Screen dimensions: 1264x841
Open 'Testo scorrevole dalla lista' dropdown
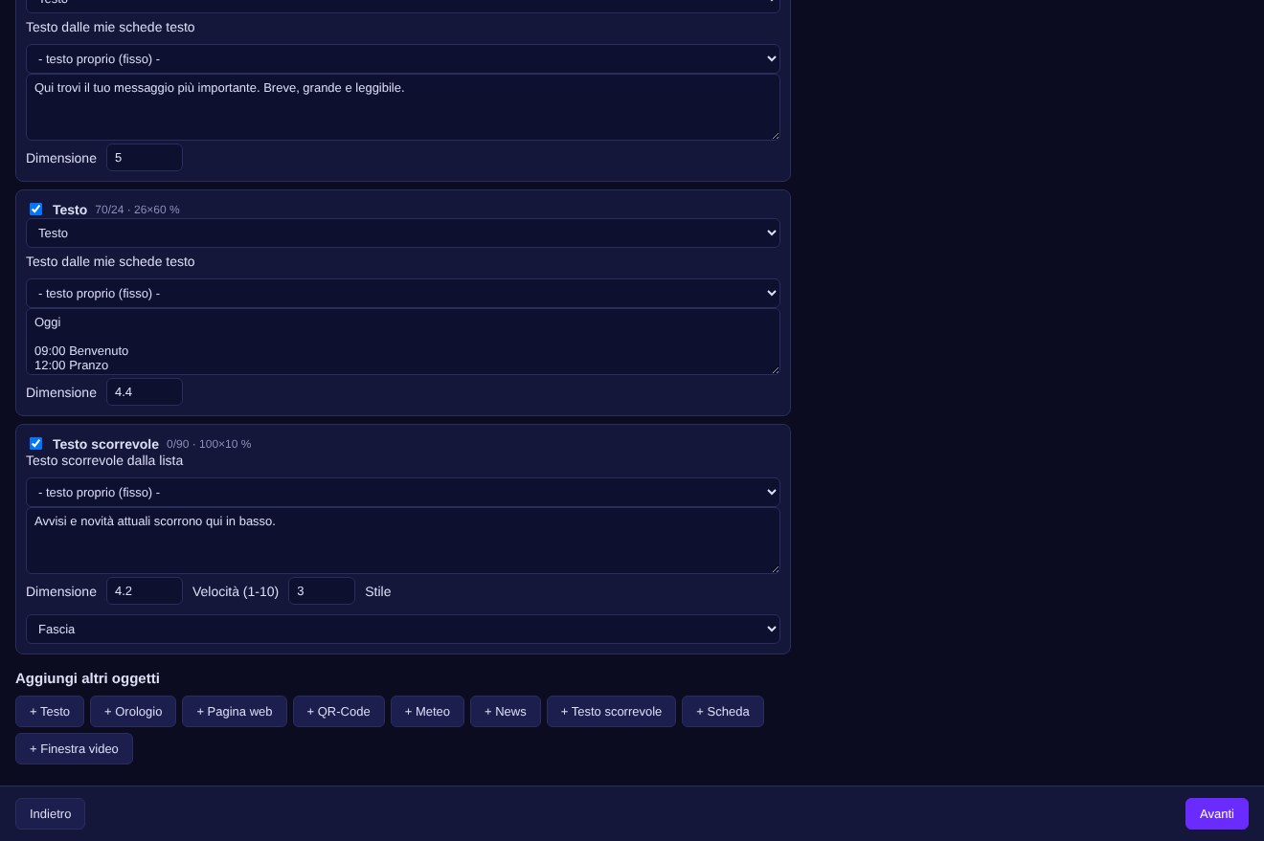tap(403, 492)
